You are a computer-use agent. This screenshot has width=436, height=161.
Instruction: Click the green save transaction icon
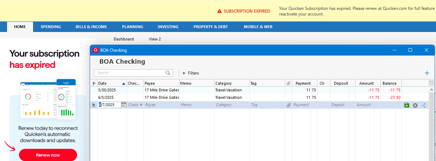pyautogui.click(x=407, y=105)
